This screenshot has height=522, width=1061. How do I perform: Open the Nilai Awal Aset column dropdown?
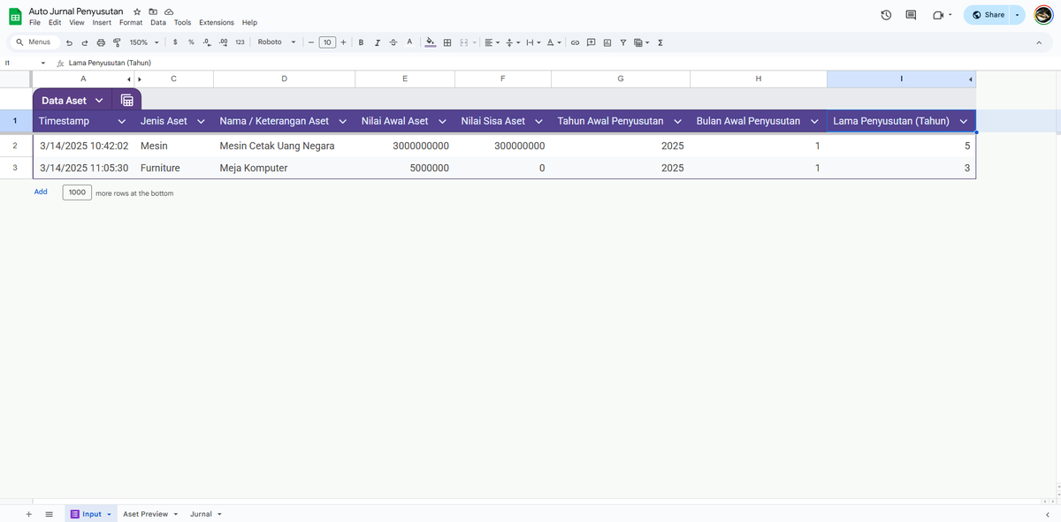[441, 121]
